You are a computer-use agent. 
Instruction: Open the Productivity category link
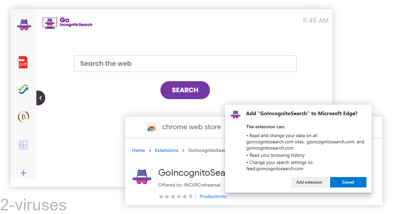(213, 196)
